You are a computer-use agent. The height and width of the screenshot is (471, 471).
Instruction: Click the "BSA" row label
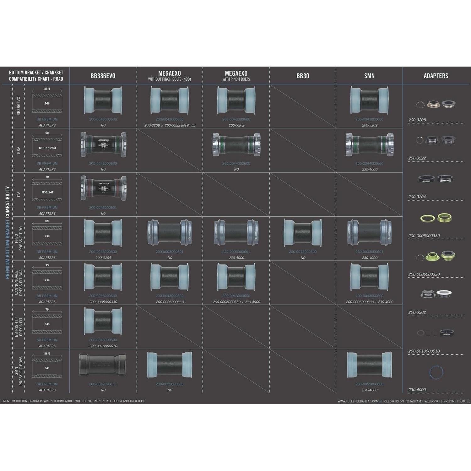19,150
